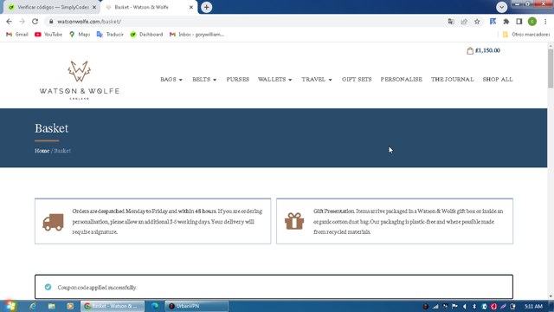Share this page icon in address bar

(x=464, y=22)
